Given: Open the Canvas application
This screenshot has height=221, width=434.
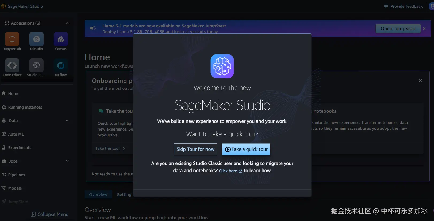Looking at the screenshot, I should (61, 39).
